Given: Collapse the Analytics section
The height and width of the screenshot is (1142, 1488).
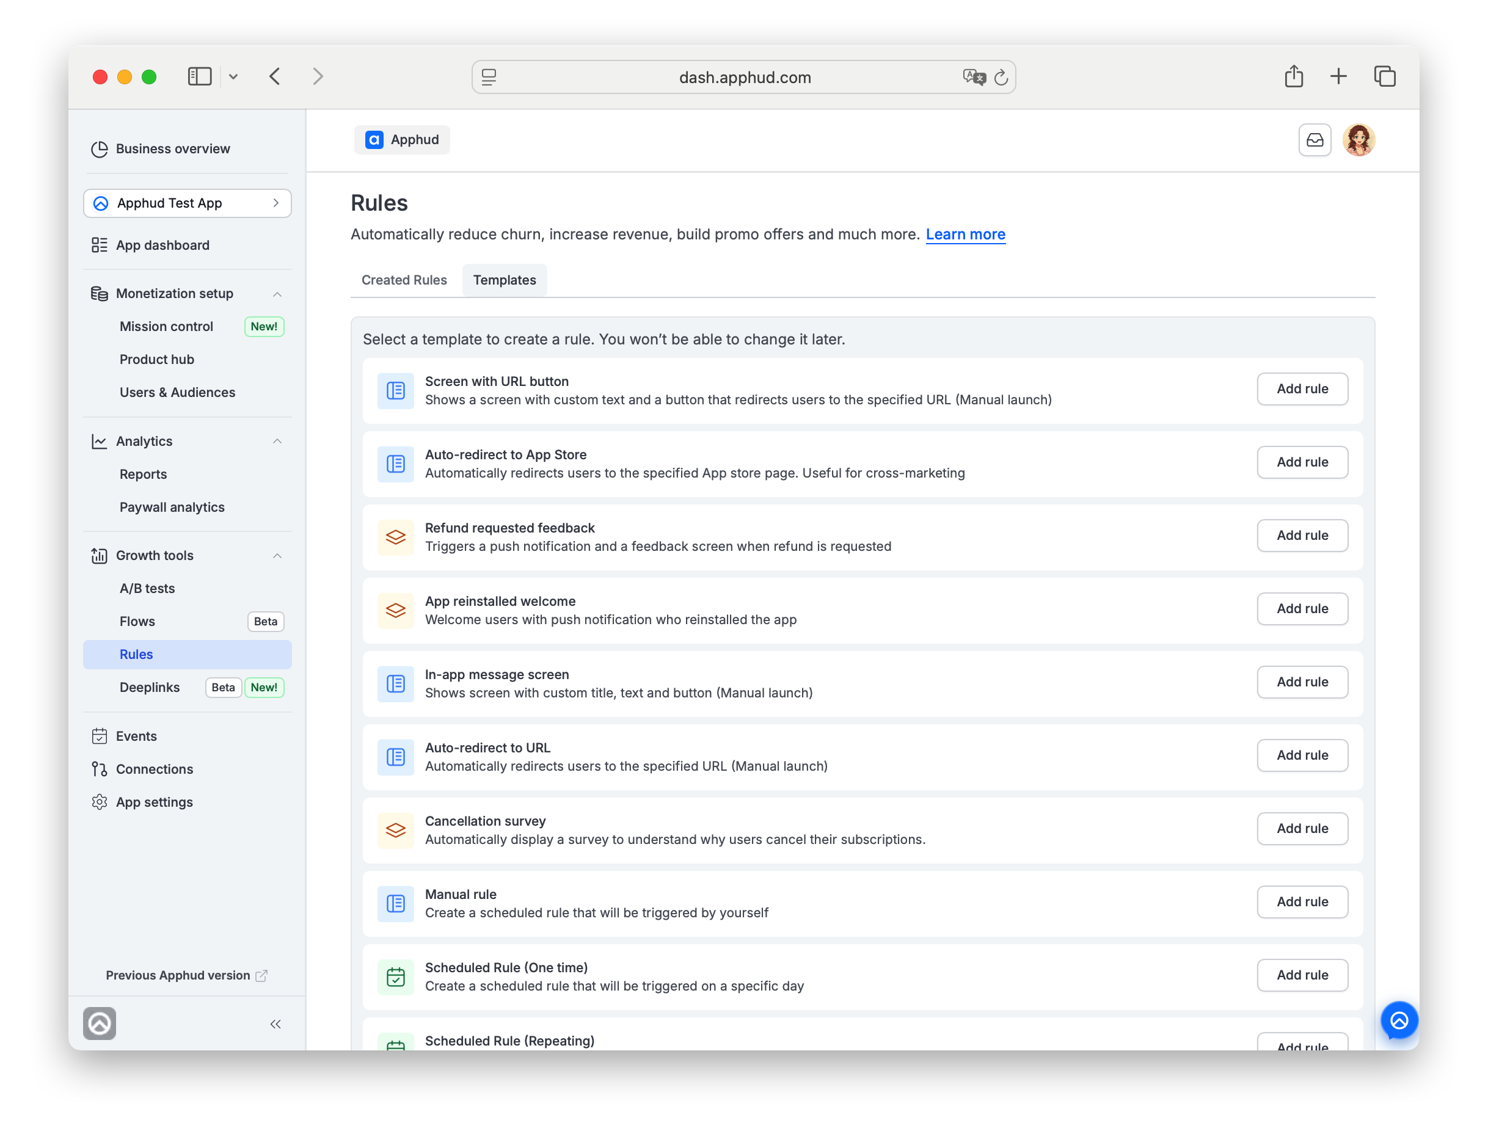Looking at the screenshot, I should (277, 442).
